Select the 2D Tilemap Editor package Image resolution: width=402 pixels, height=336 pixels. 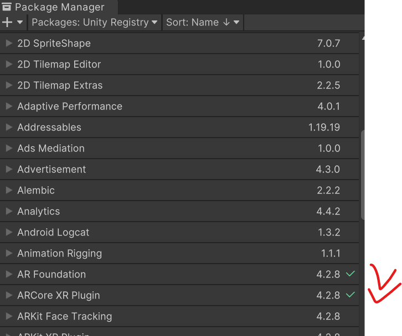point(179,64)
